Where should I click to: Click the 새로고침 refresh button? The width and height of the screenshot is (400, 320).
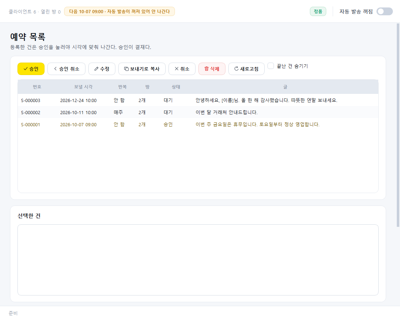(246, 69)
